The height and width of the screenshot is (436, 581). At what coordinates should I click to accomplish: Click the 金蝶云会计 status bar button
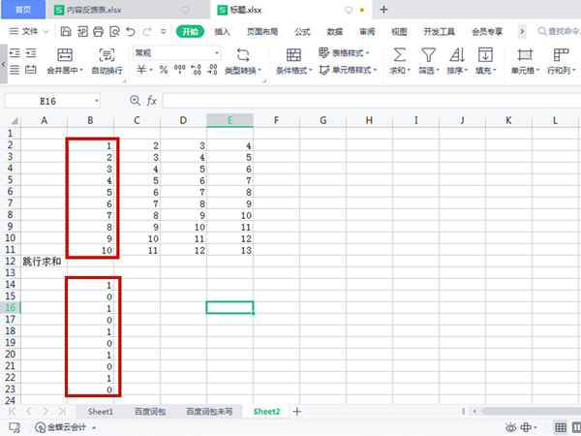(68, 427)
